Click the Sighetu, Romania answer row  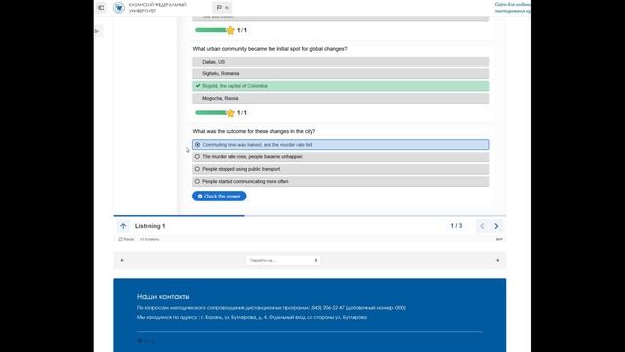coord(341,74)
